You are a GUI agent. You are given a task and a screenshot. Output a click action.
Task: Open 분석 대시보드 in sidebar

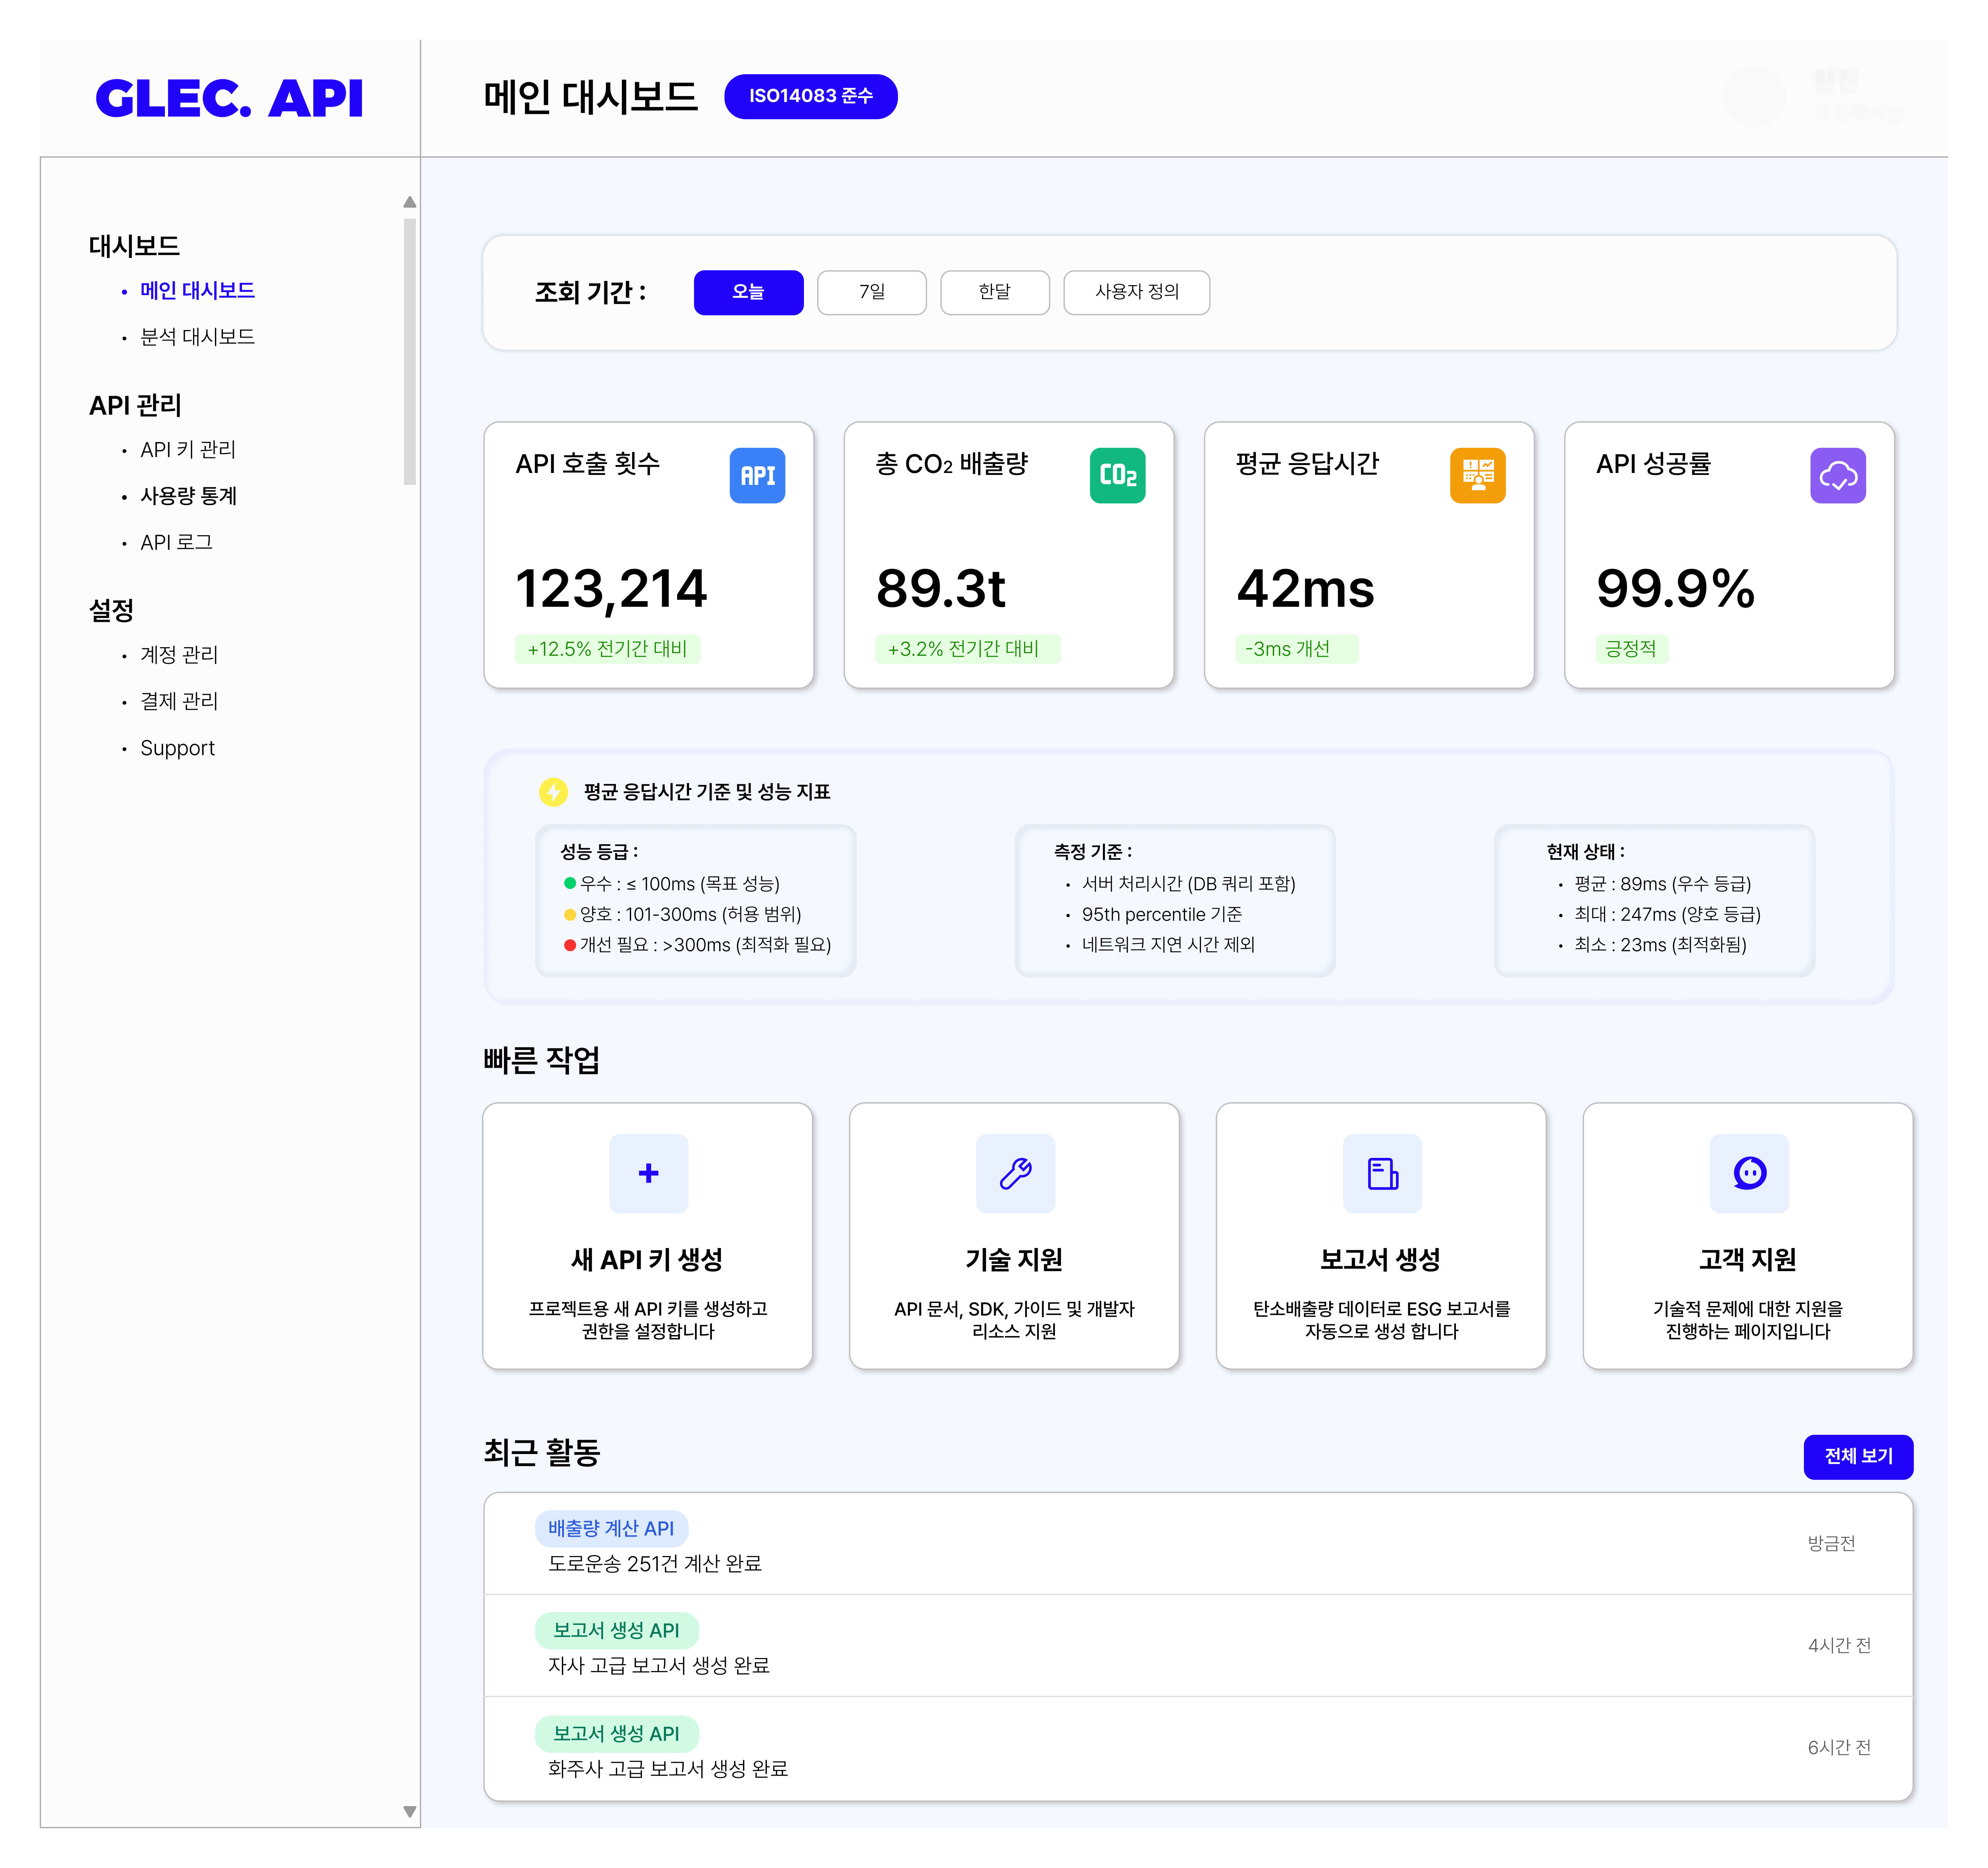click(x=197, y=337)
